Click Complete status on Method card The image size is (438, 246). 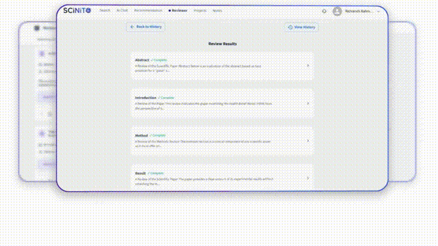[x=157, y=135]
